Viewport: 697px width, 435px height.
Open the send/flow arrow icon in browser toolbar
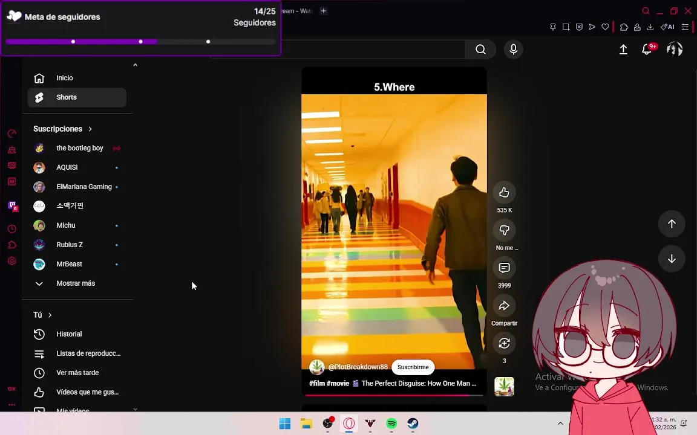(592, 27)
